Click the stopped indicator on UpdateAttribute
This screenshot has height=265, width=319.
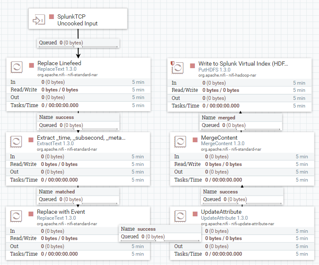pyautogui.click(x=195, y=214)
